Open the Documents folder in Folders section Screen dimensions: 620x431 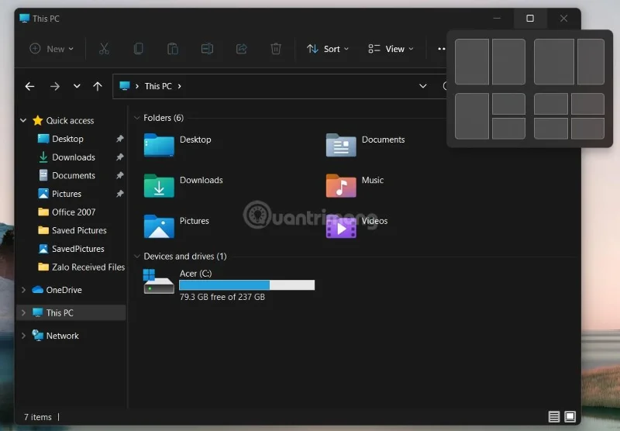coord(341,145)
